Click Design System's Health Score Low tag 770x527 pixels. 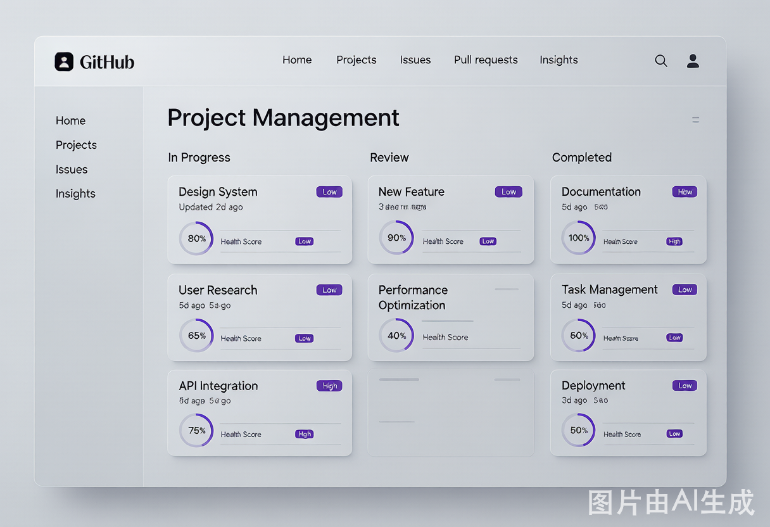tap(305, 241)
